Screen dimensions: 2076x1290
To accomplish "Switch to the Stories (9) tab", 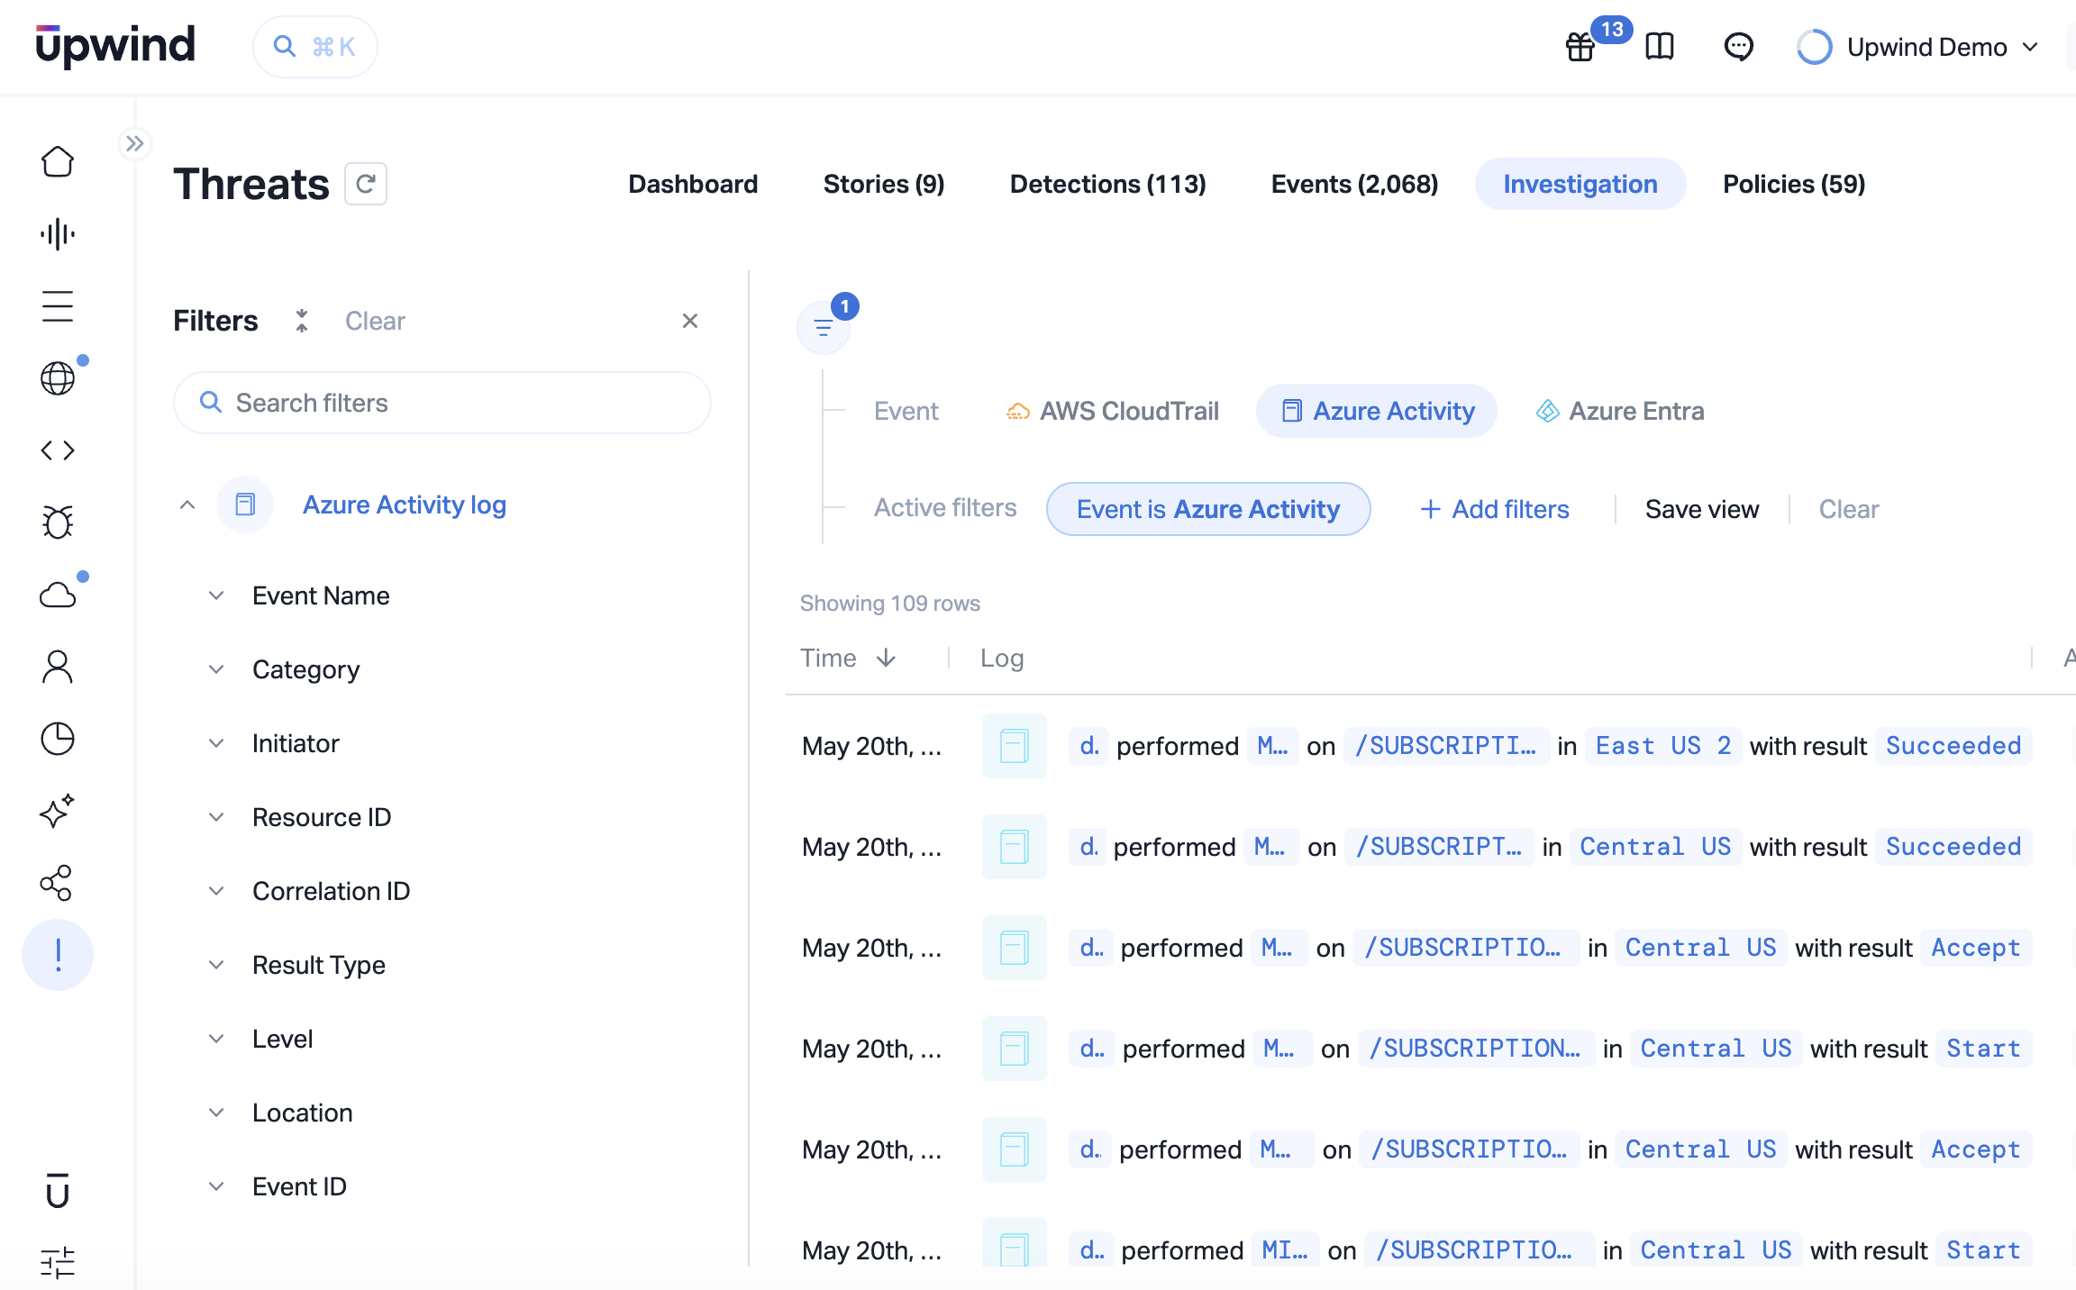I will pos(884,184).
